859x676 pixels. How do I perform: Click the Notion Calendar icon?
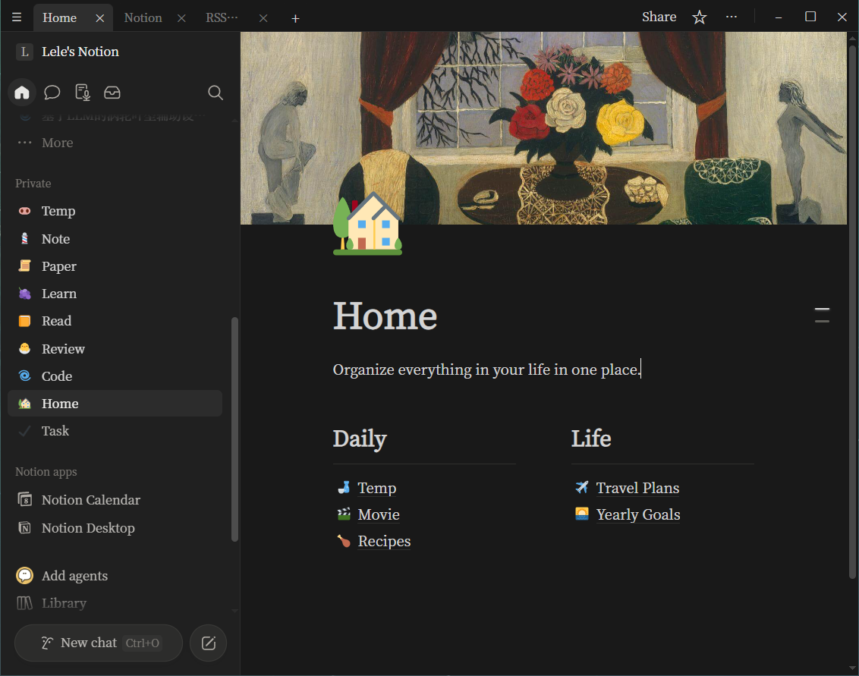pyautogui.click(x=24, y=500)
